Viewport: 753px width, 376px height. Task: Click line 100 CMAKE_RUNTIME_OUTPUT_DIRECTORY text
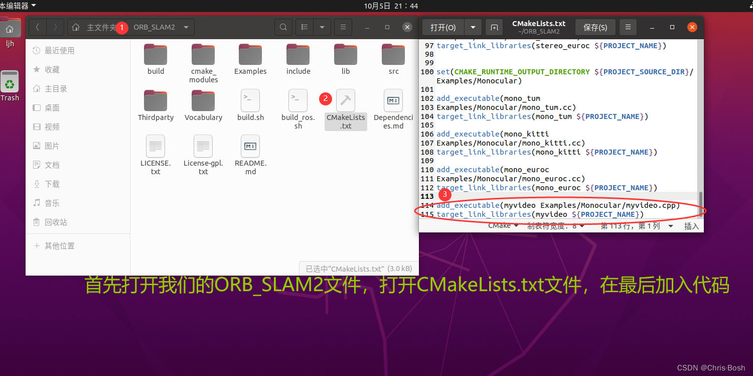click(522, 72)
